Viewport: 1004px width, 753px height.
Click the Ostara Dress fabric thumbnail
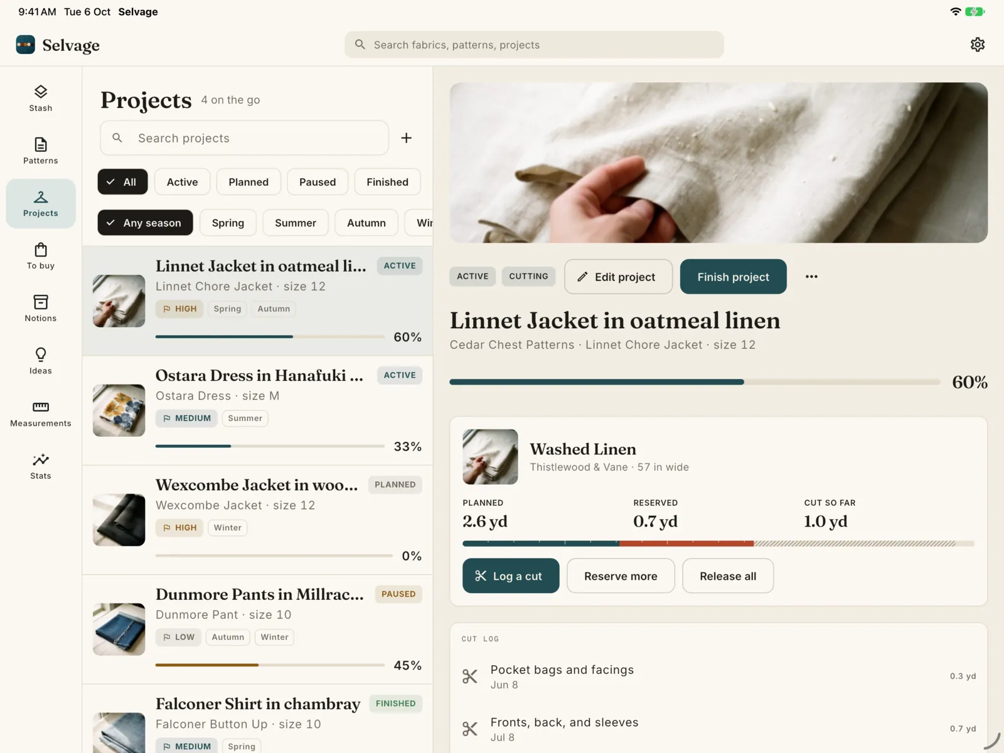(119, 410)
